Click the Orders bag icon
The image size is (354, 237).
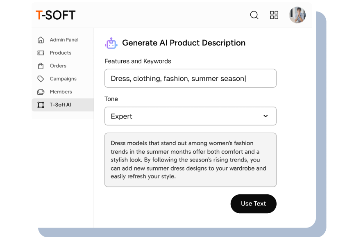[x=41, y=66]
